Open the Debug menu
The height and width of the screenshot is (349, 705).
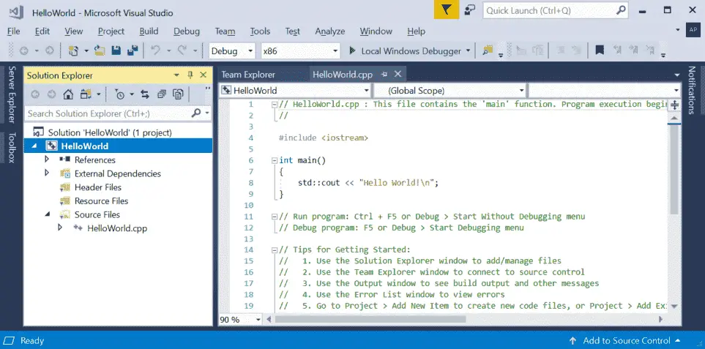pyautogui.click(x=187, y=31)
